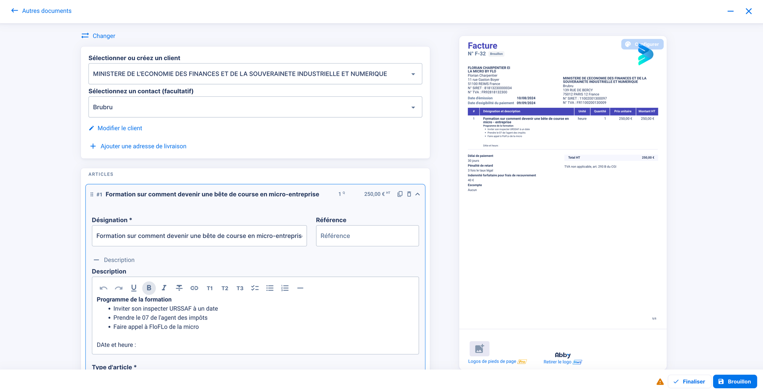763x391 pixels.
Task: Insert a checklist in description
Action: pos(255,288)
